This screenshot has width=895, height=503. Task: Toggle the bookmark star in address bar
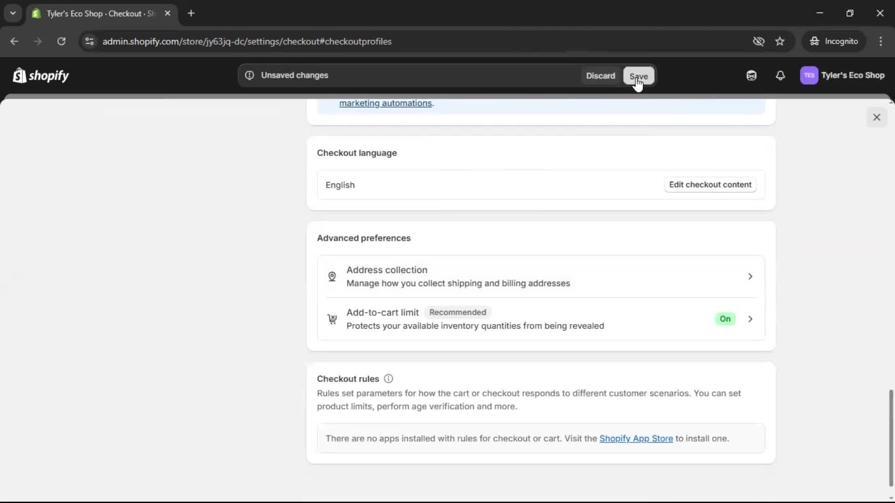780,41
